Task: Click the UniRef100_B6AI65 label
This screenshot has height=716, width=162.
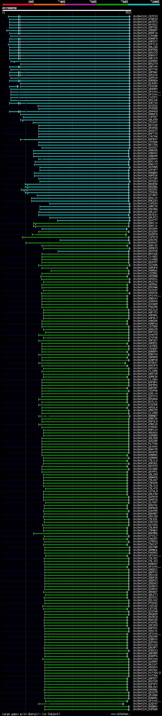Action: [x=145, y=619]
